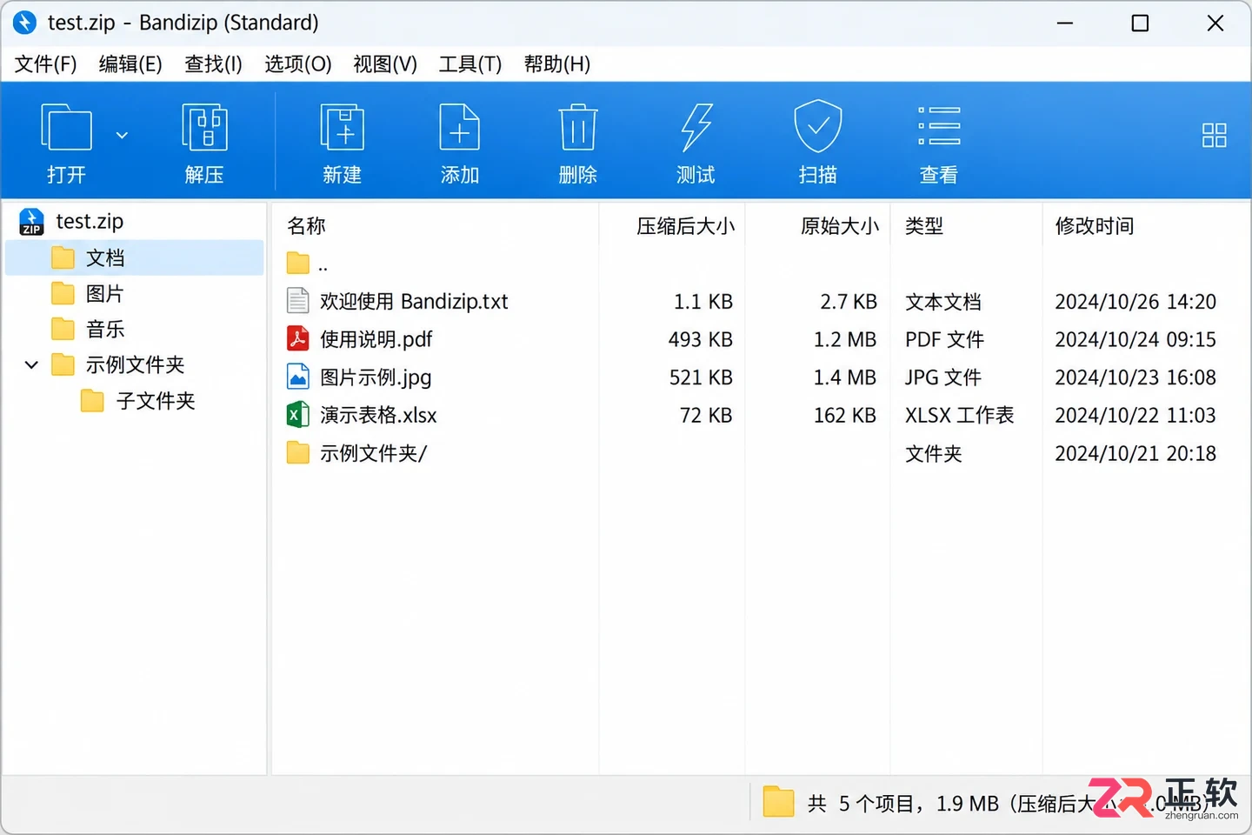Screen dimensions: 1252x835
Task: Click the Bandizip logo in title bar
Action: (25, 23)
